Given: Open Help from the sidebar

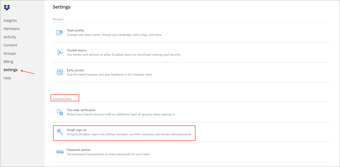Looking at the screenshot, I should [7, 78].
